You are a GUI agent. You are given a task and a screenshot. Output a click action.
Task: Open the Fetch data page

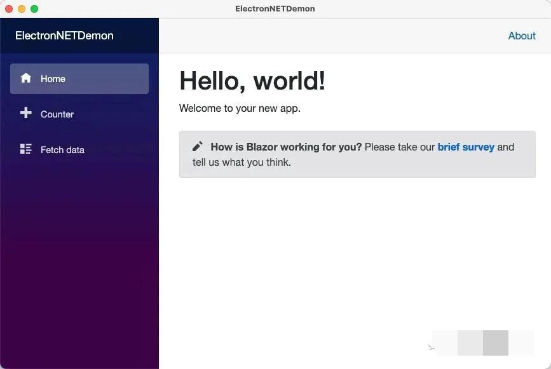pyautogui.click(x=79, y=149)
